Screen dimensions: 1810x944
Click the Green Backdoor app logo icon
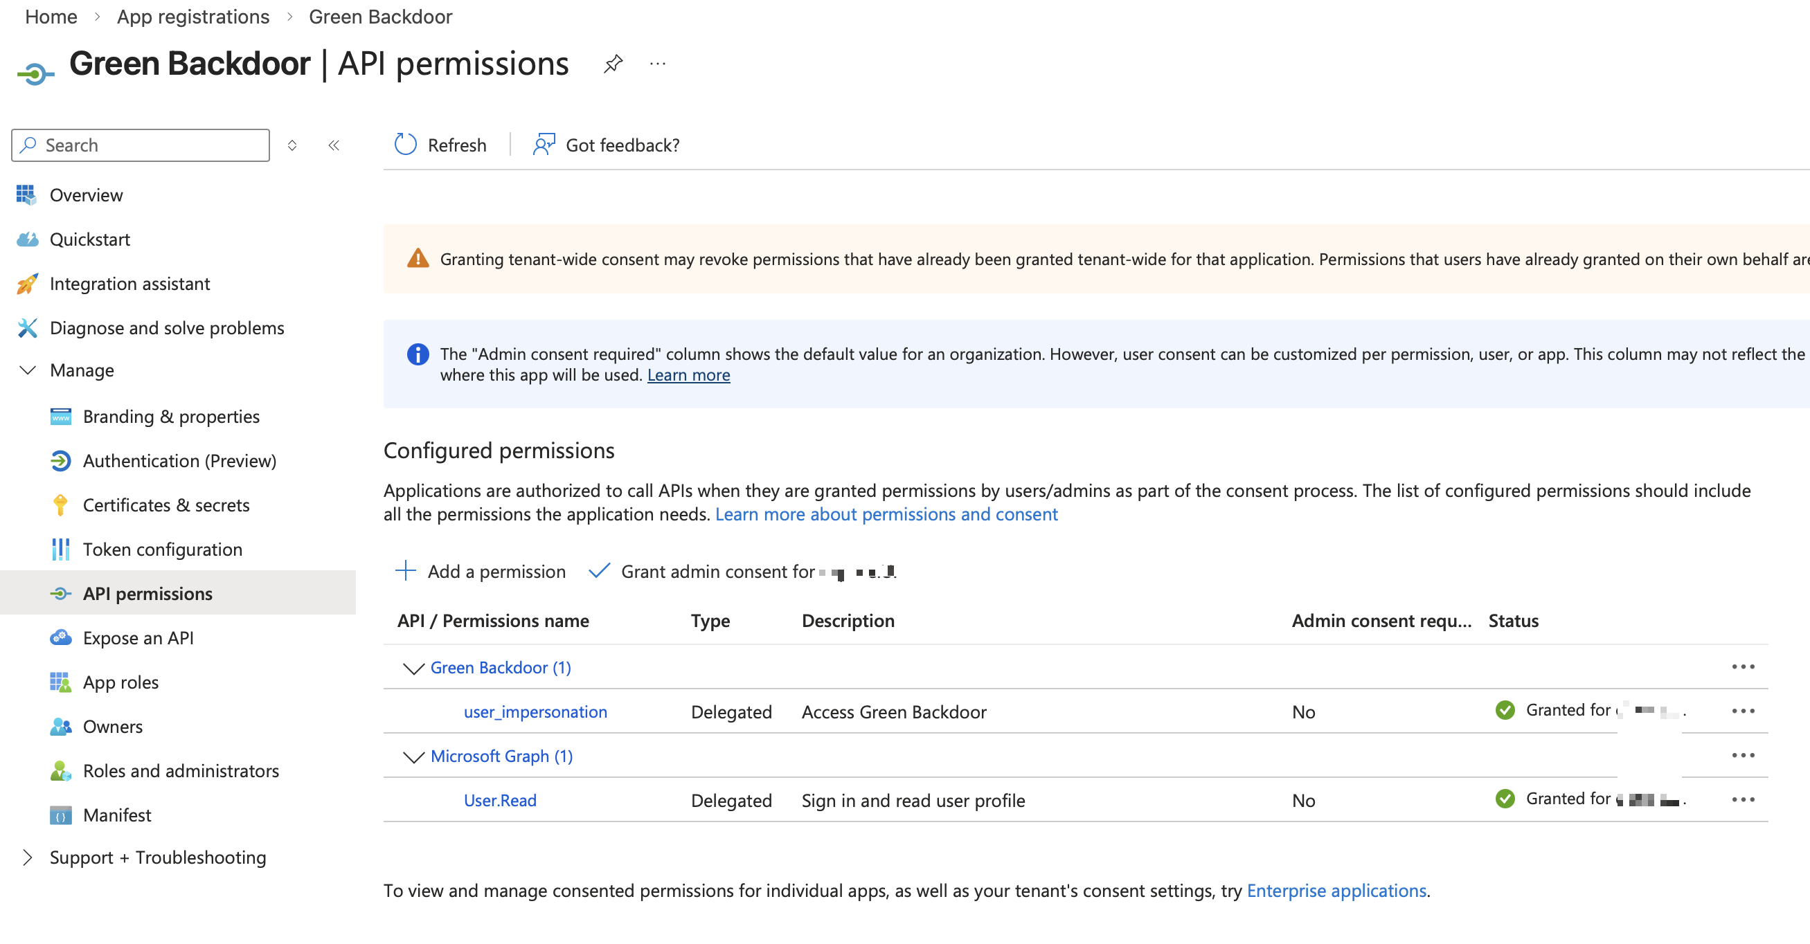pyautogui.click(x=35, y=73)
